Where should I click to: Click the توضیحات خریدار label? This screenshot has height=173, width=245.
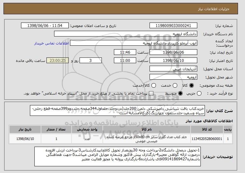point(218,156)
